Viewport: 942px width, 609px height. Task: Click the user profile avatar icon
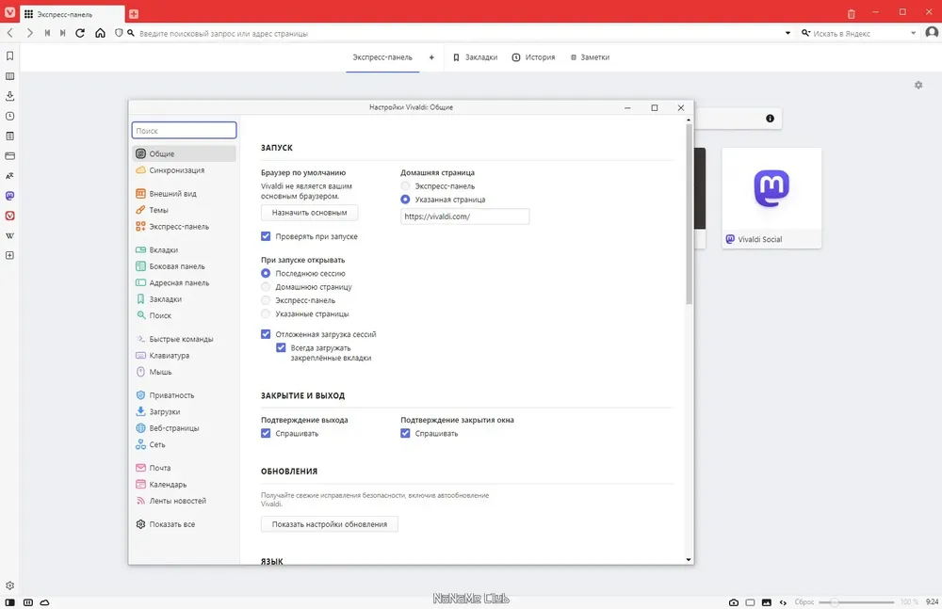click(x=932, y=32)
